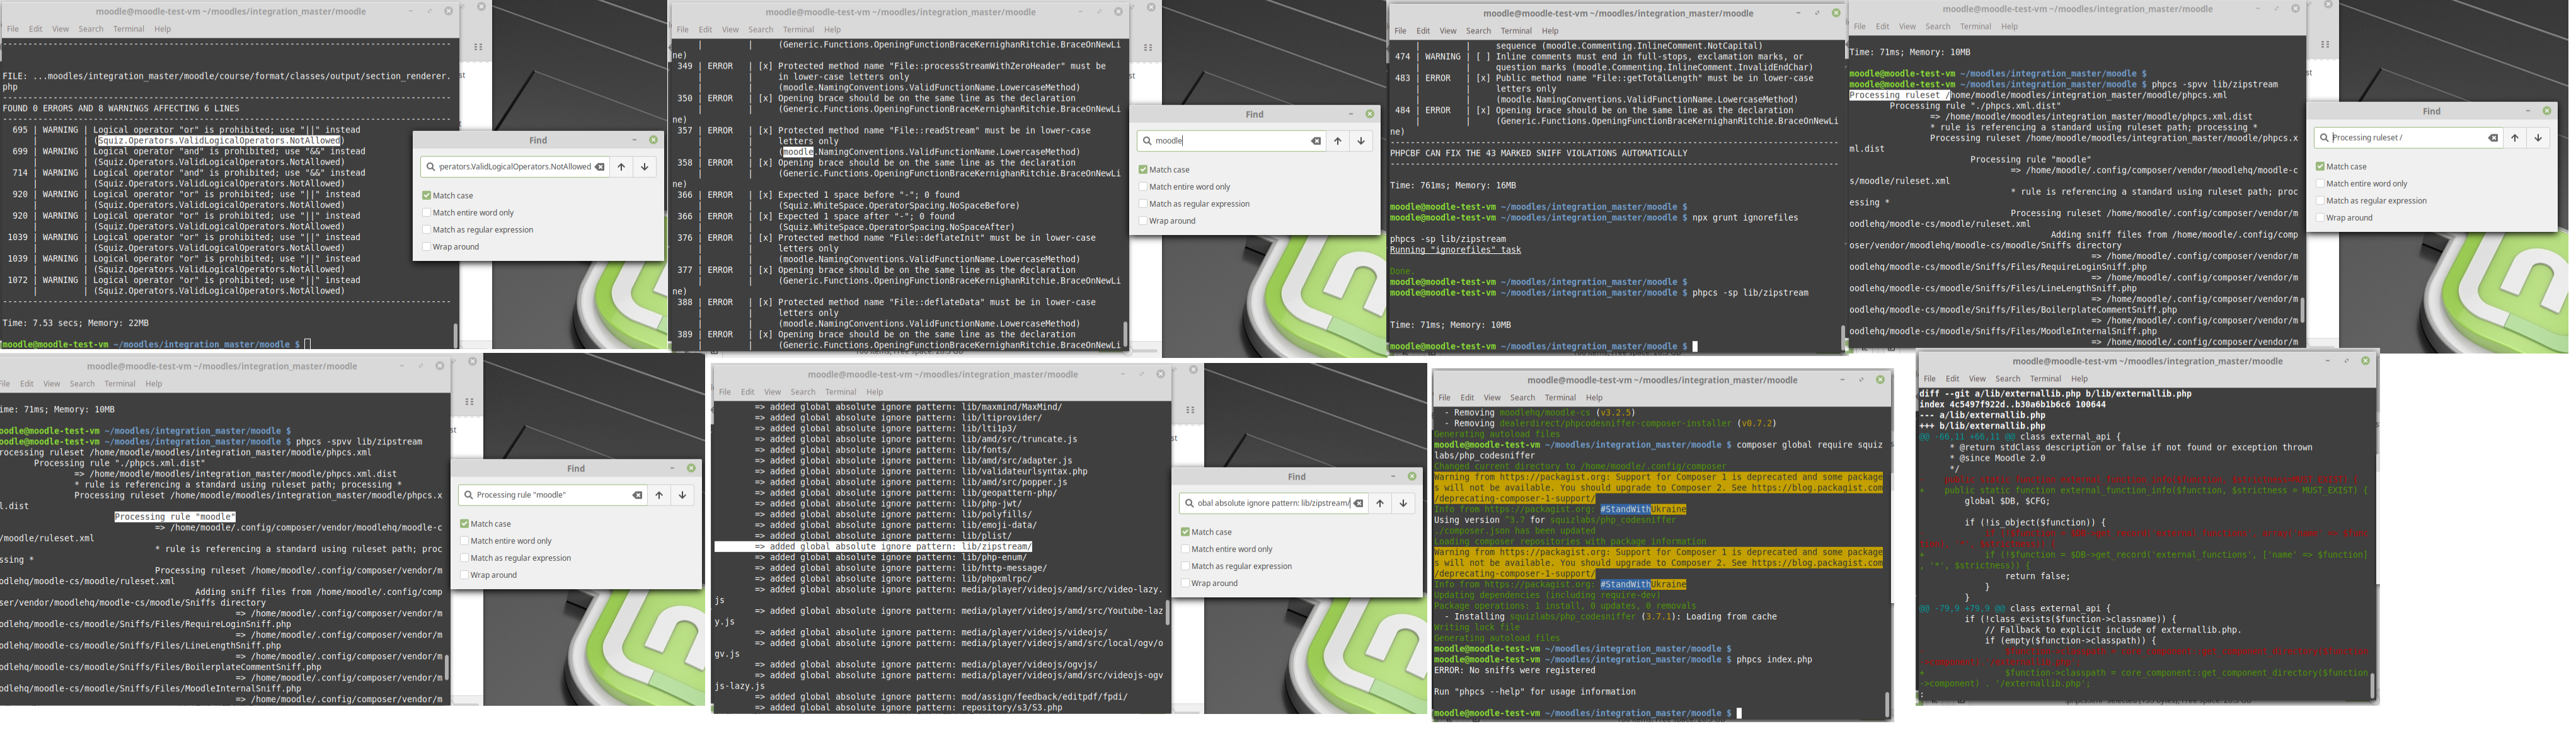This screenshot has height=731, width=2576.
Task: Search downward for "Processing ruleset /"
Action: click(2537, 138)
